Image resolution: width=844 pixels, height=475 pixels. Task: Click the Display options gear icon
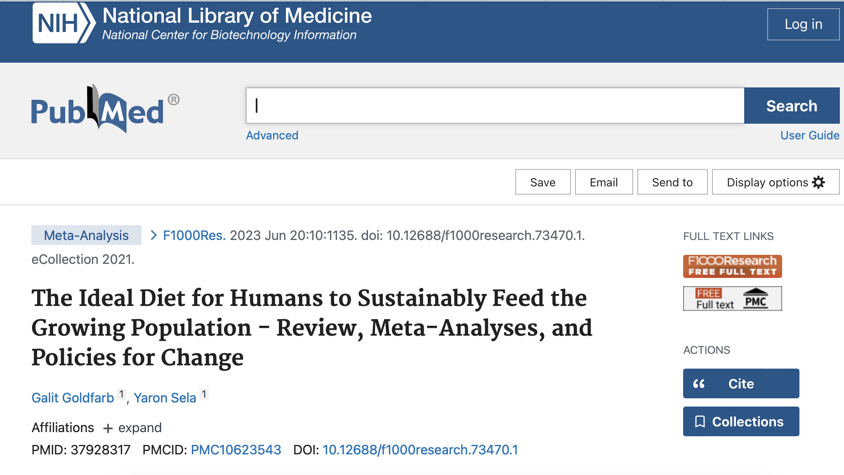point(818,182)
